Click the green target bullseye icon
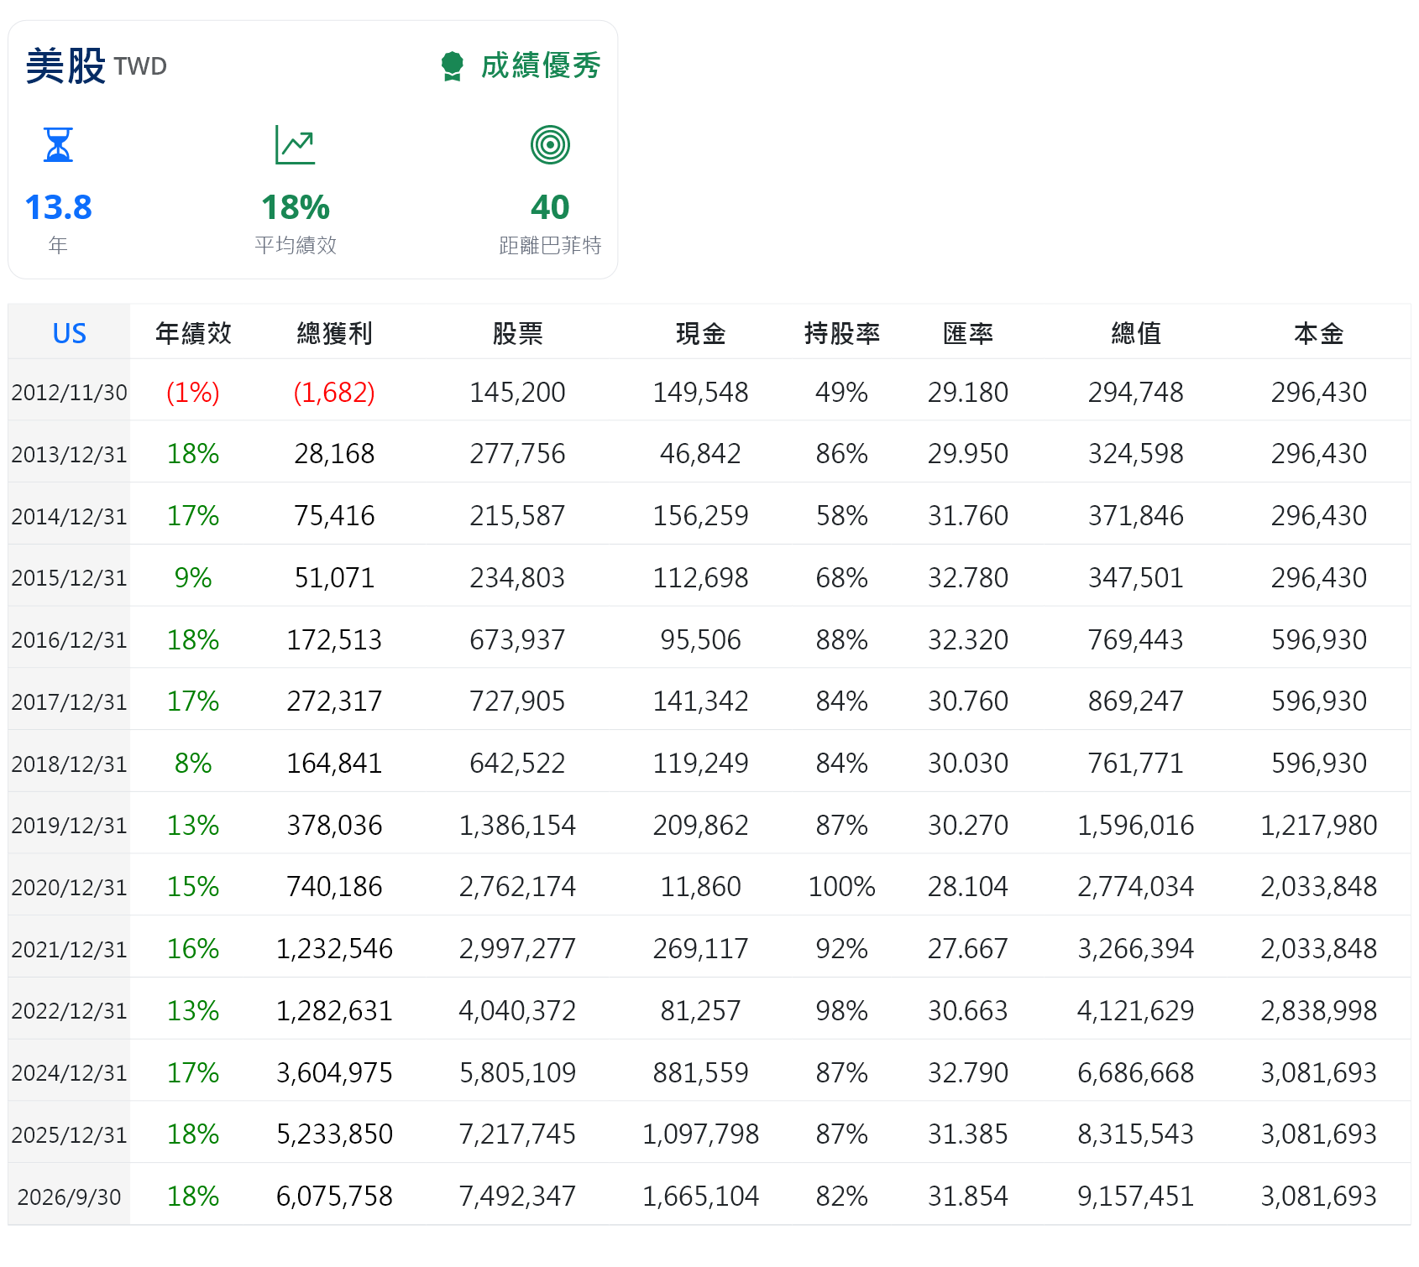This screenshot has height=1267, width=1419. (x=550, y=145)
